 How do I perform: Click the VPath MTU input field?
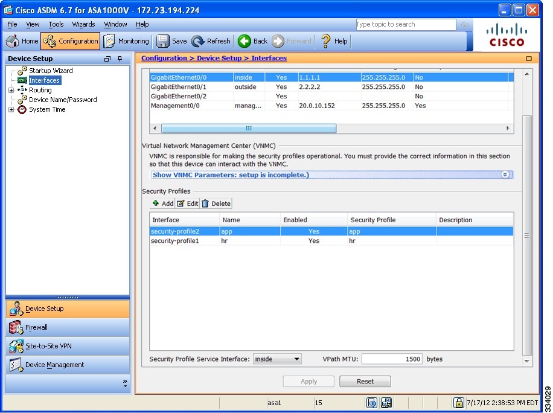click(392, 359)
